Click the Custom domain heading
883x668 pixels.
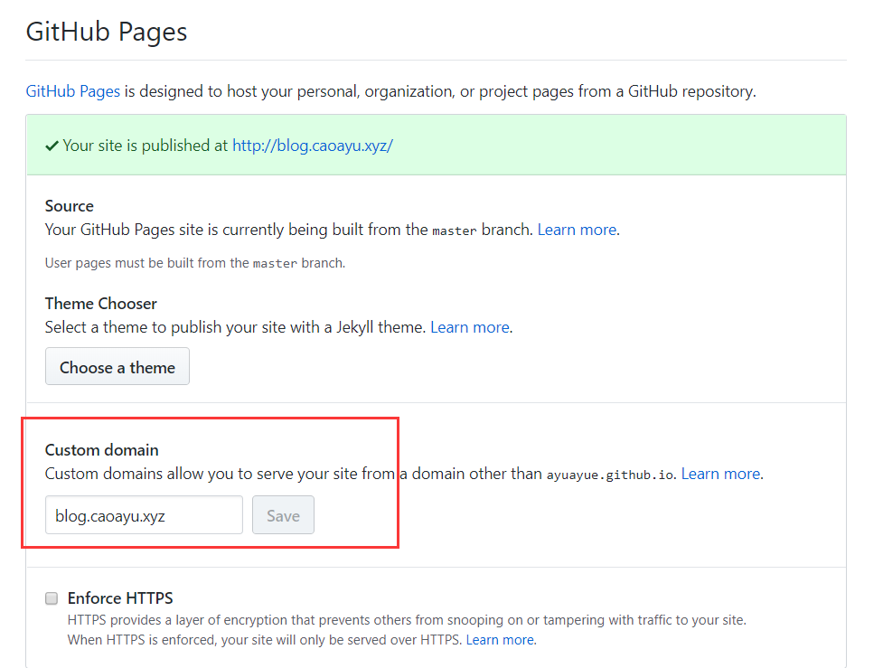coord(102,450)
